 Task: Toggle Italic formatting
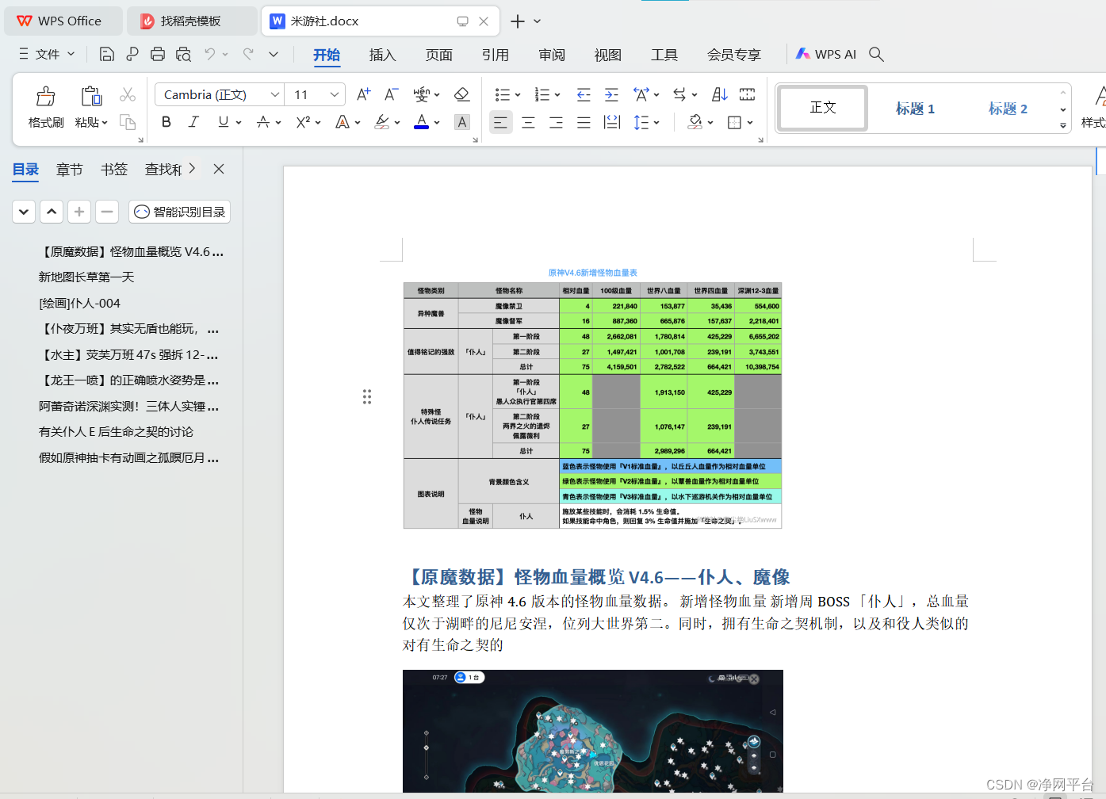click(x=193, y=122)
